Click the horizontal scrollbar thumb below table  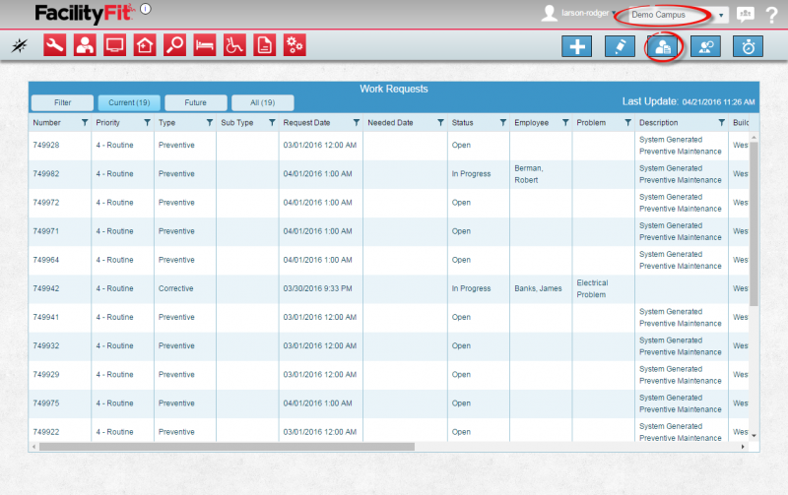pyautogui.click(x=227, y=447)
